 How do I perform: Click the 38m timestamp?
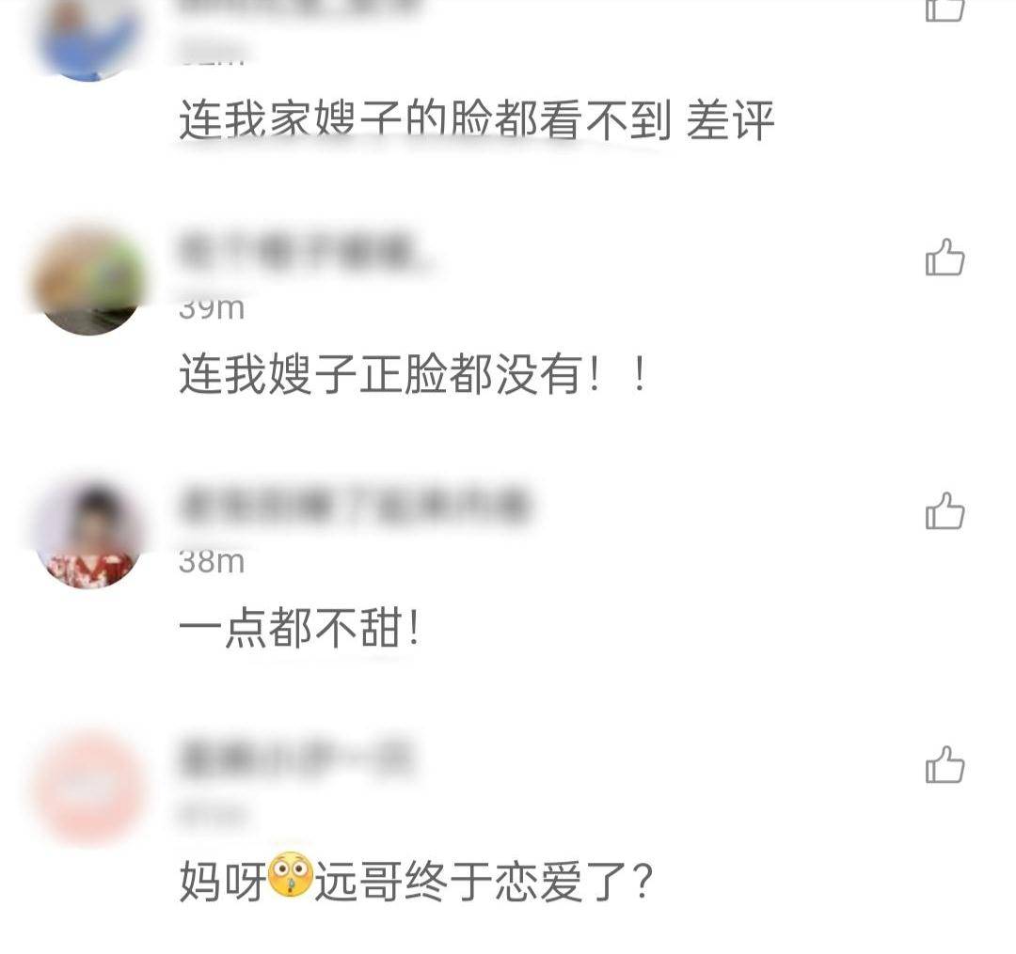click(212, 561)
